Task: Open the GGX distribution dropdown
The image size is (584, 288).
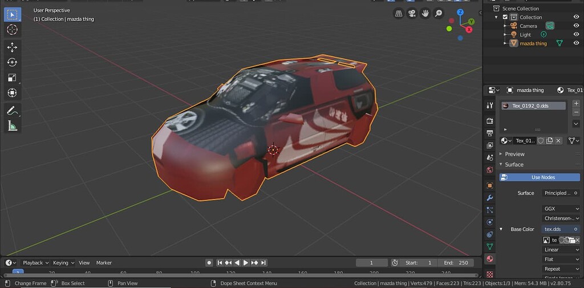Action: [x=561, y=209]
